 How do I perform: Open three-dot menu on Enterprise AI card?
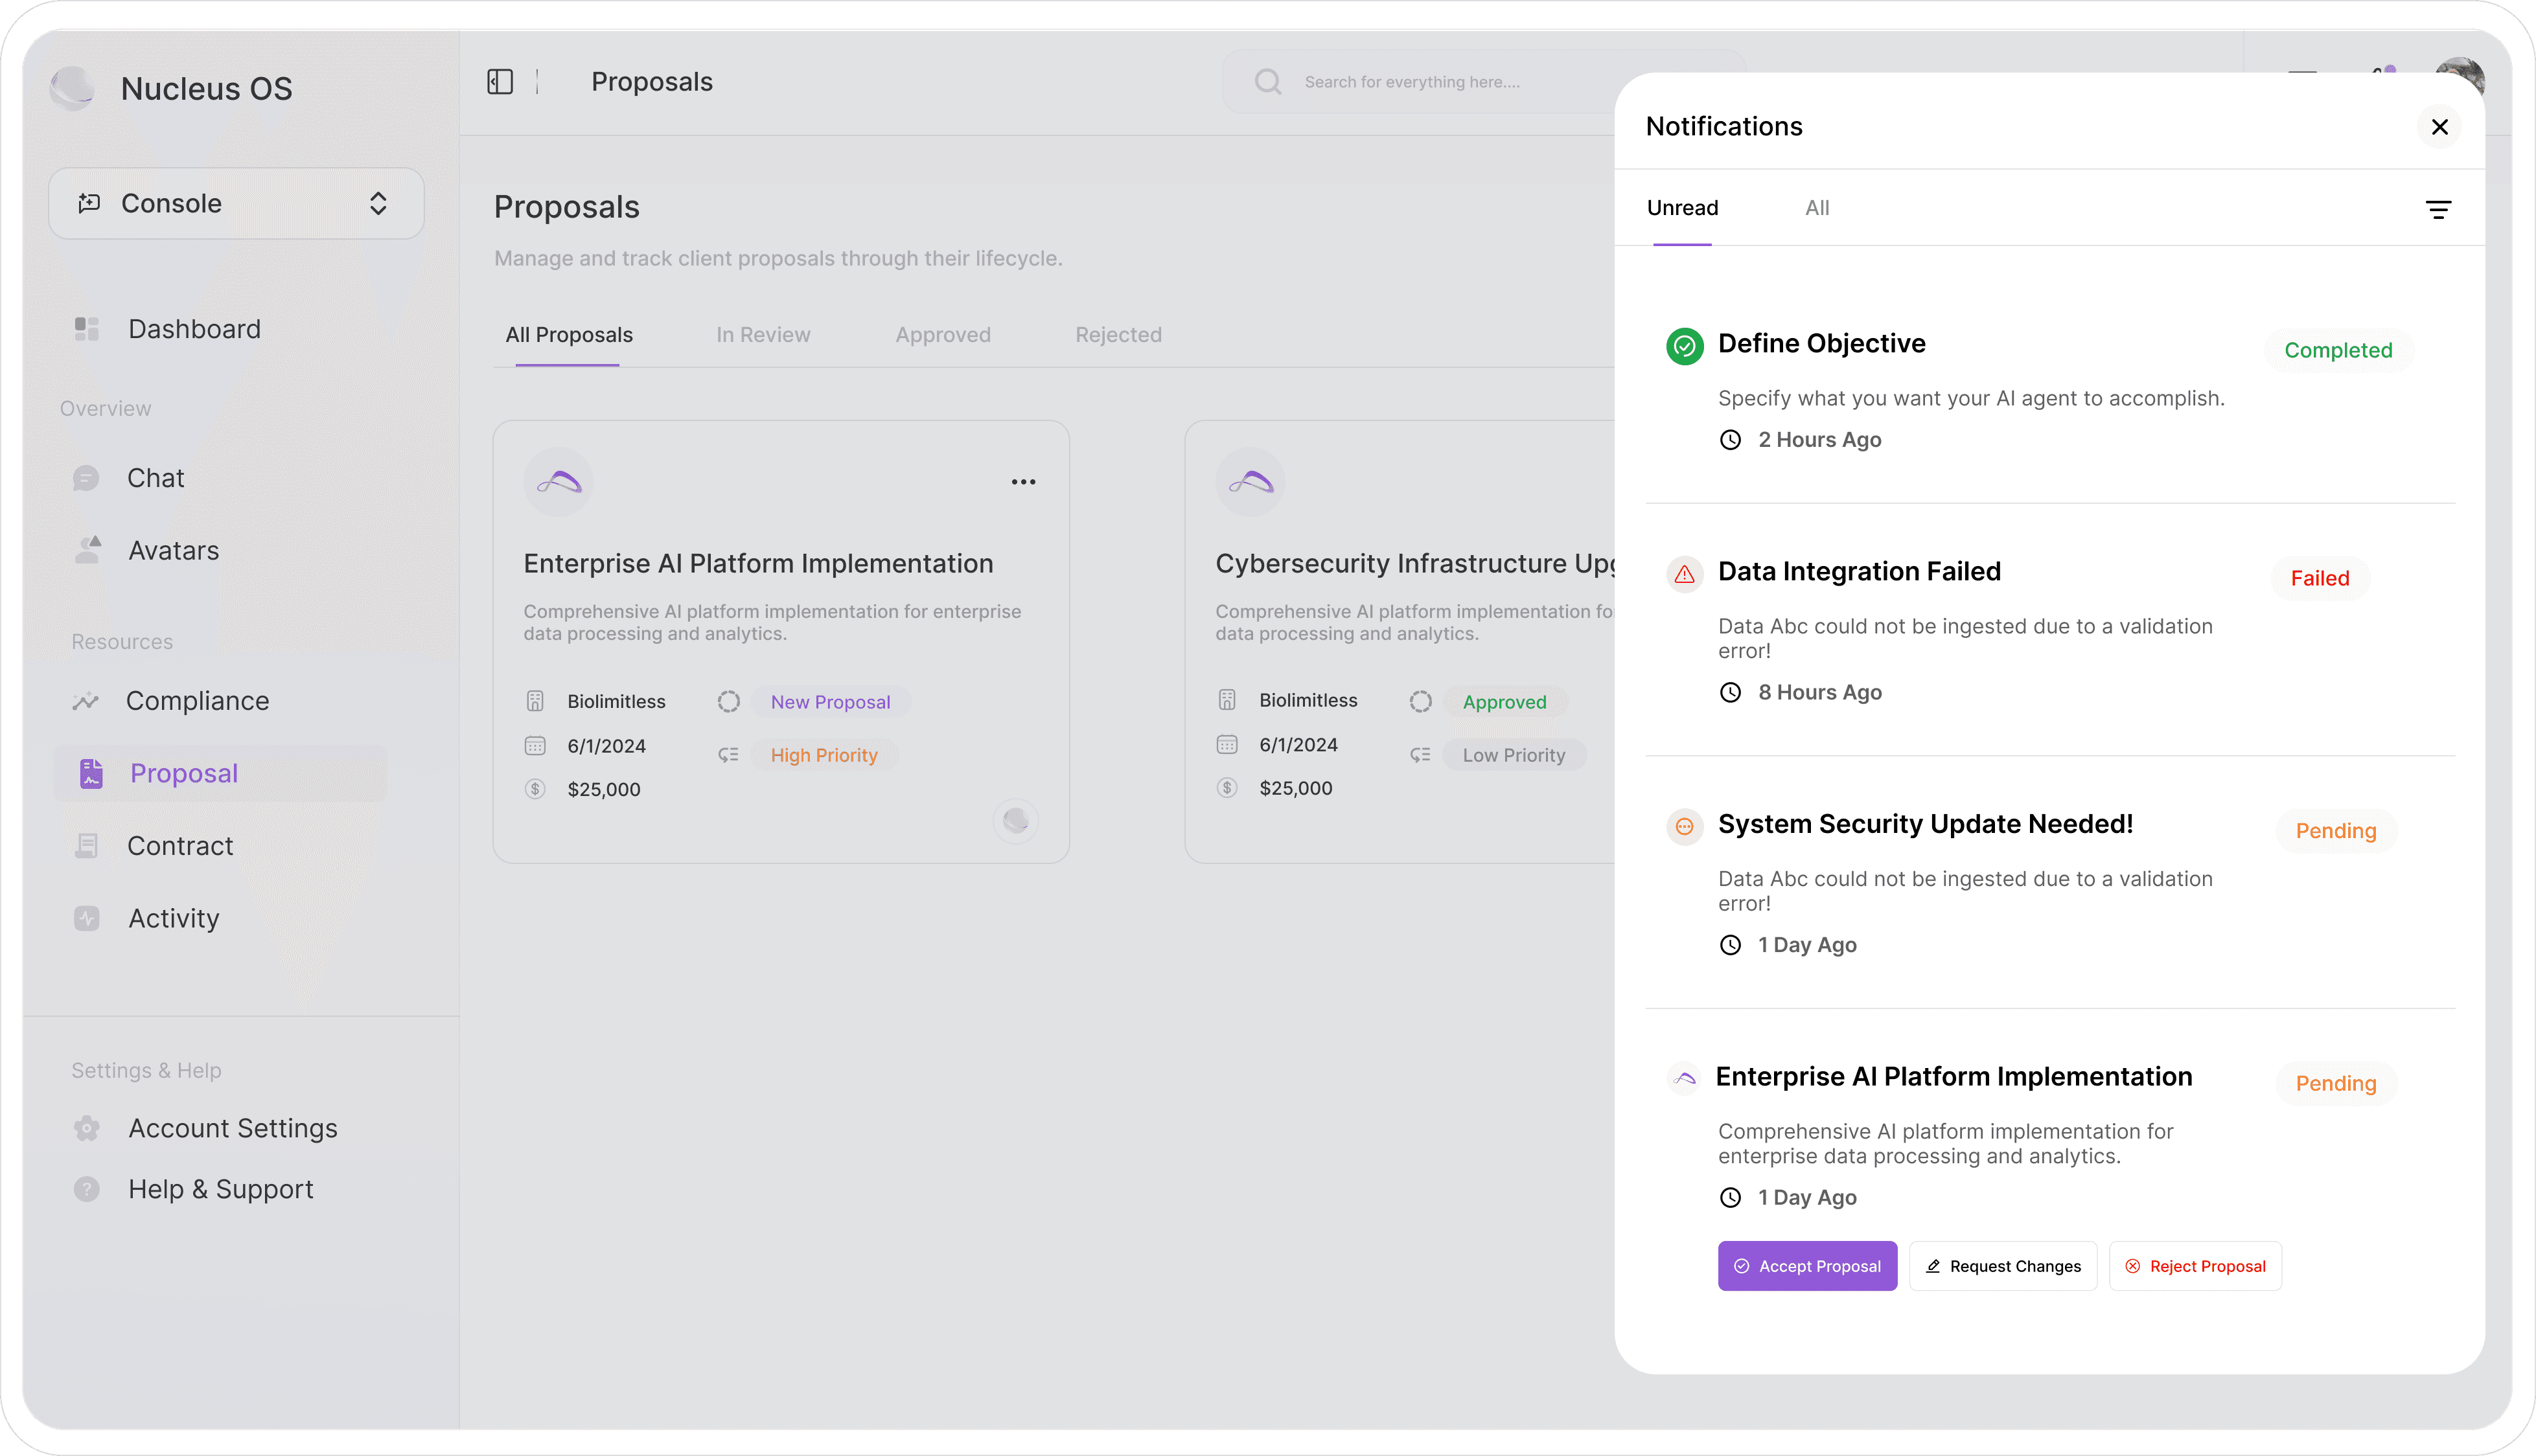tap(1022, 482)
